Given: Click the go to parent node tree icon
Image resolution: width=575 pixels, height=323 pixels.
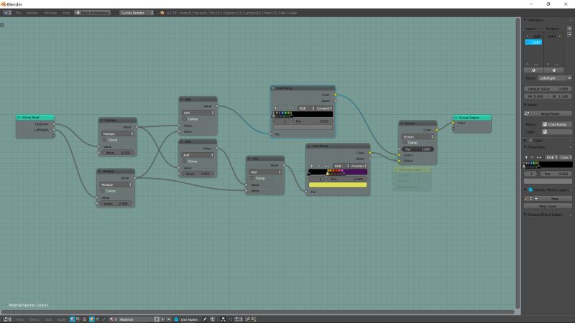Looking at the screenshot, I should 212,319.
